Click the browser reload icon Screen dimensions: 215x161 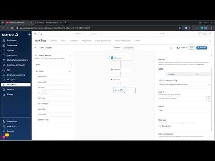12,28
